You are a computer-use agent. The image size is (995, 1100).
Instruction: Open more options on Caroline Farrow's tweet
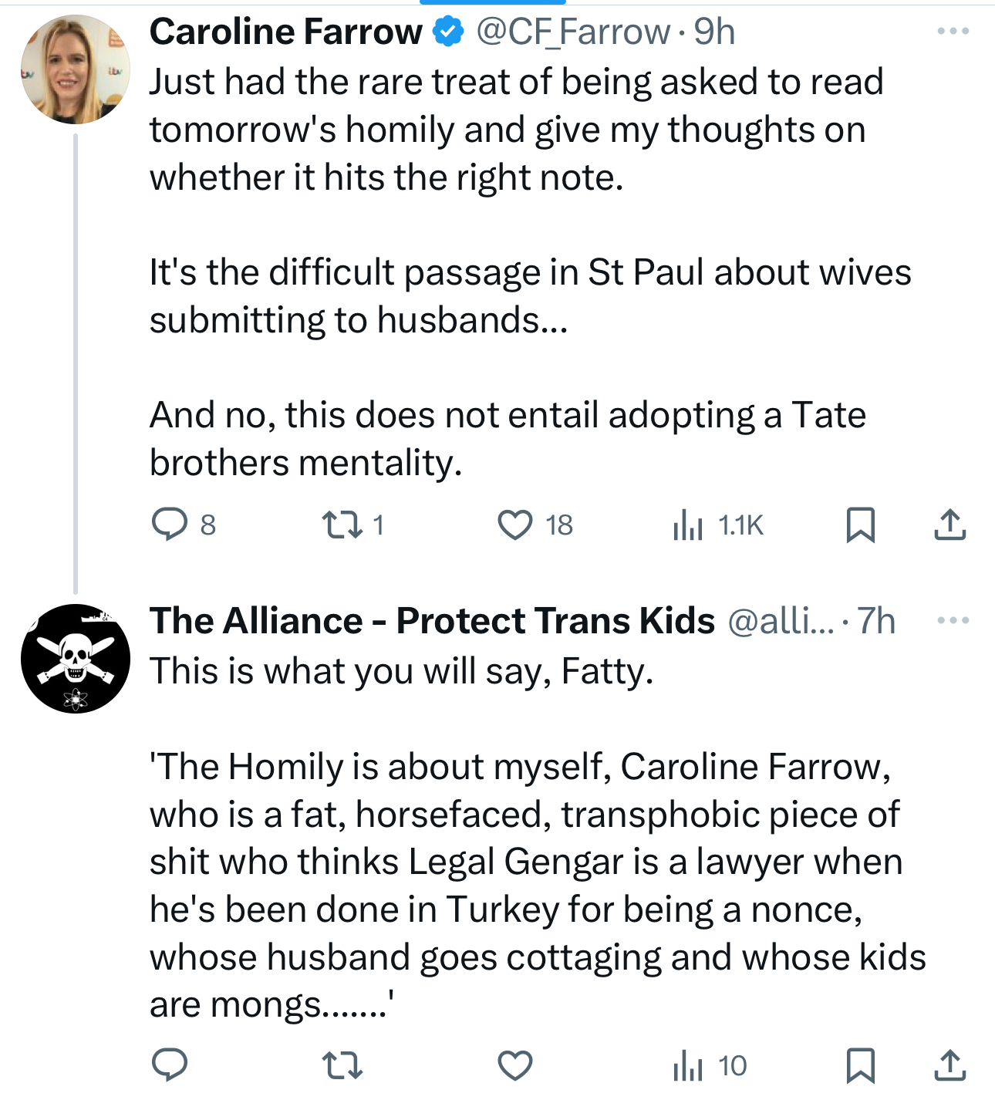(x=953, y=32)
